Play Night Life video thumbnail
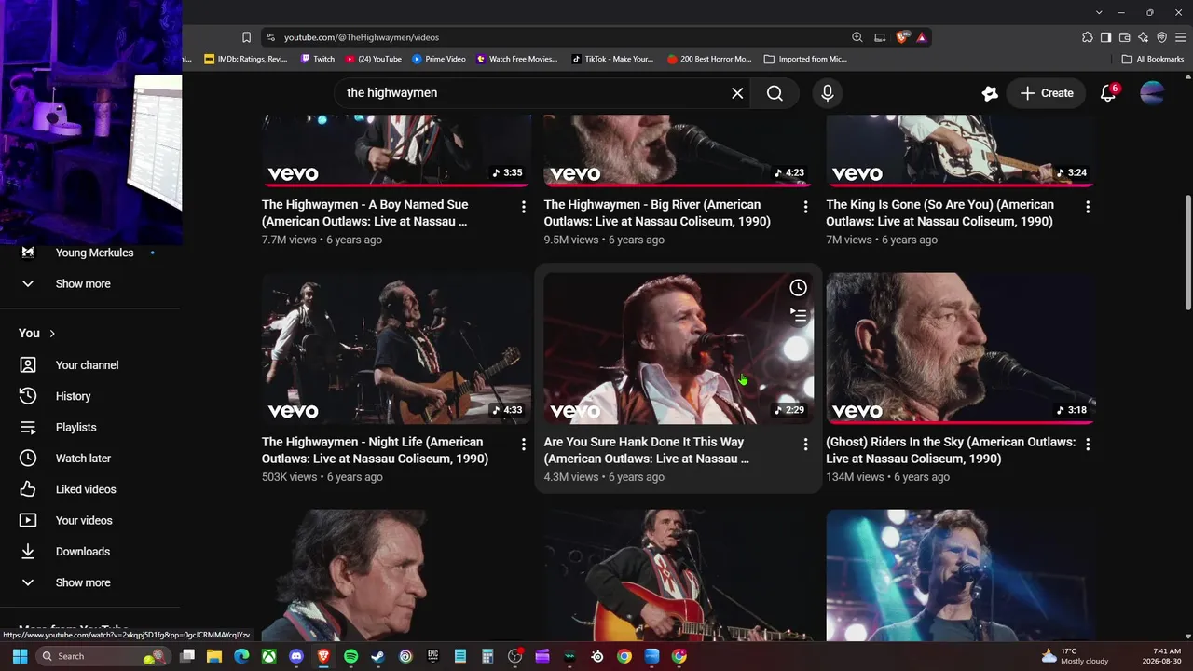 [396, 349]
